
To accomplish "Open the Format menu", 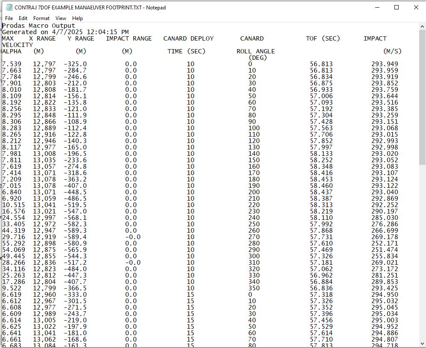I will click(41, 18).
